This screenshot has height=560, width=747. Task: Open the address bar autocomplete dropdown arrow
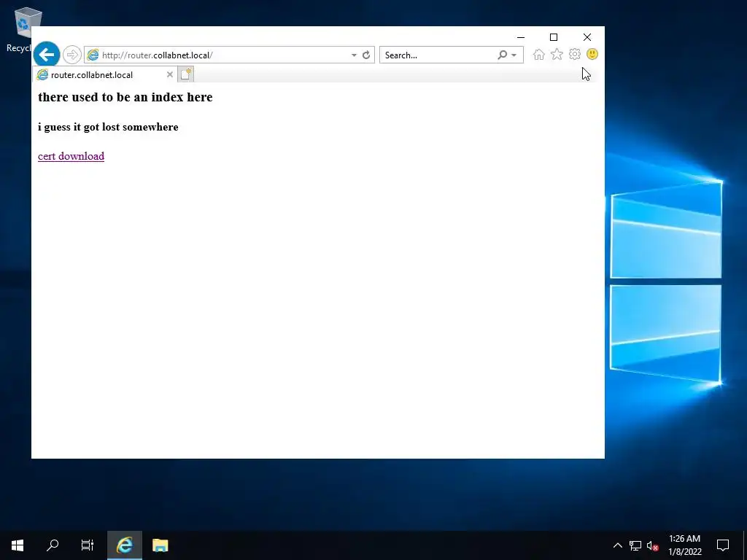click(354, 55)
